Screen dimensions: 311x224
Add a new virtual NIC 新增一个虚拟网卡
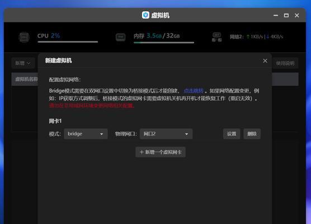point(161,152)
